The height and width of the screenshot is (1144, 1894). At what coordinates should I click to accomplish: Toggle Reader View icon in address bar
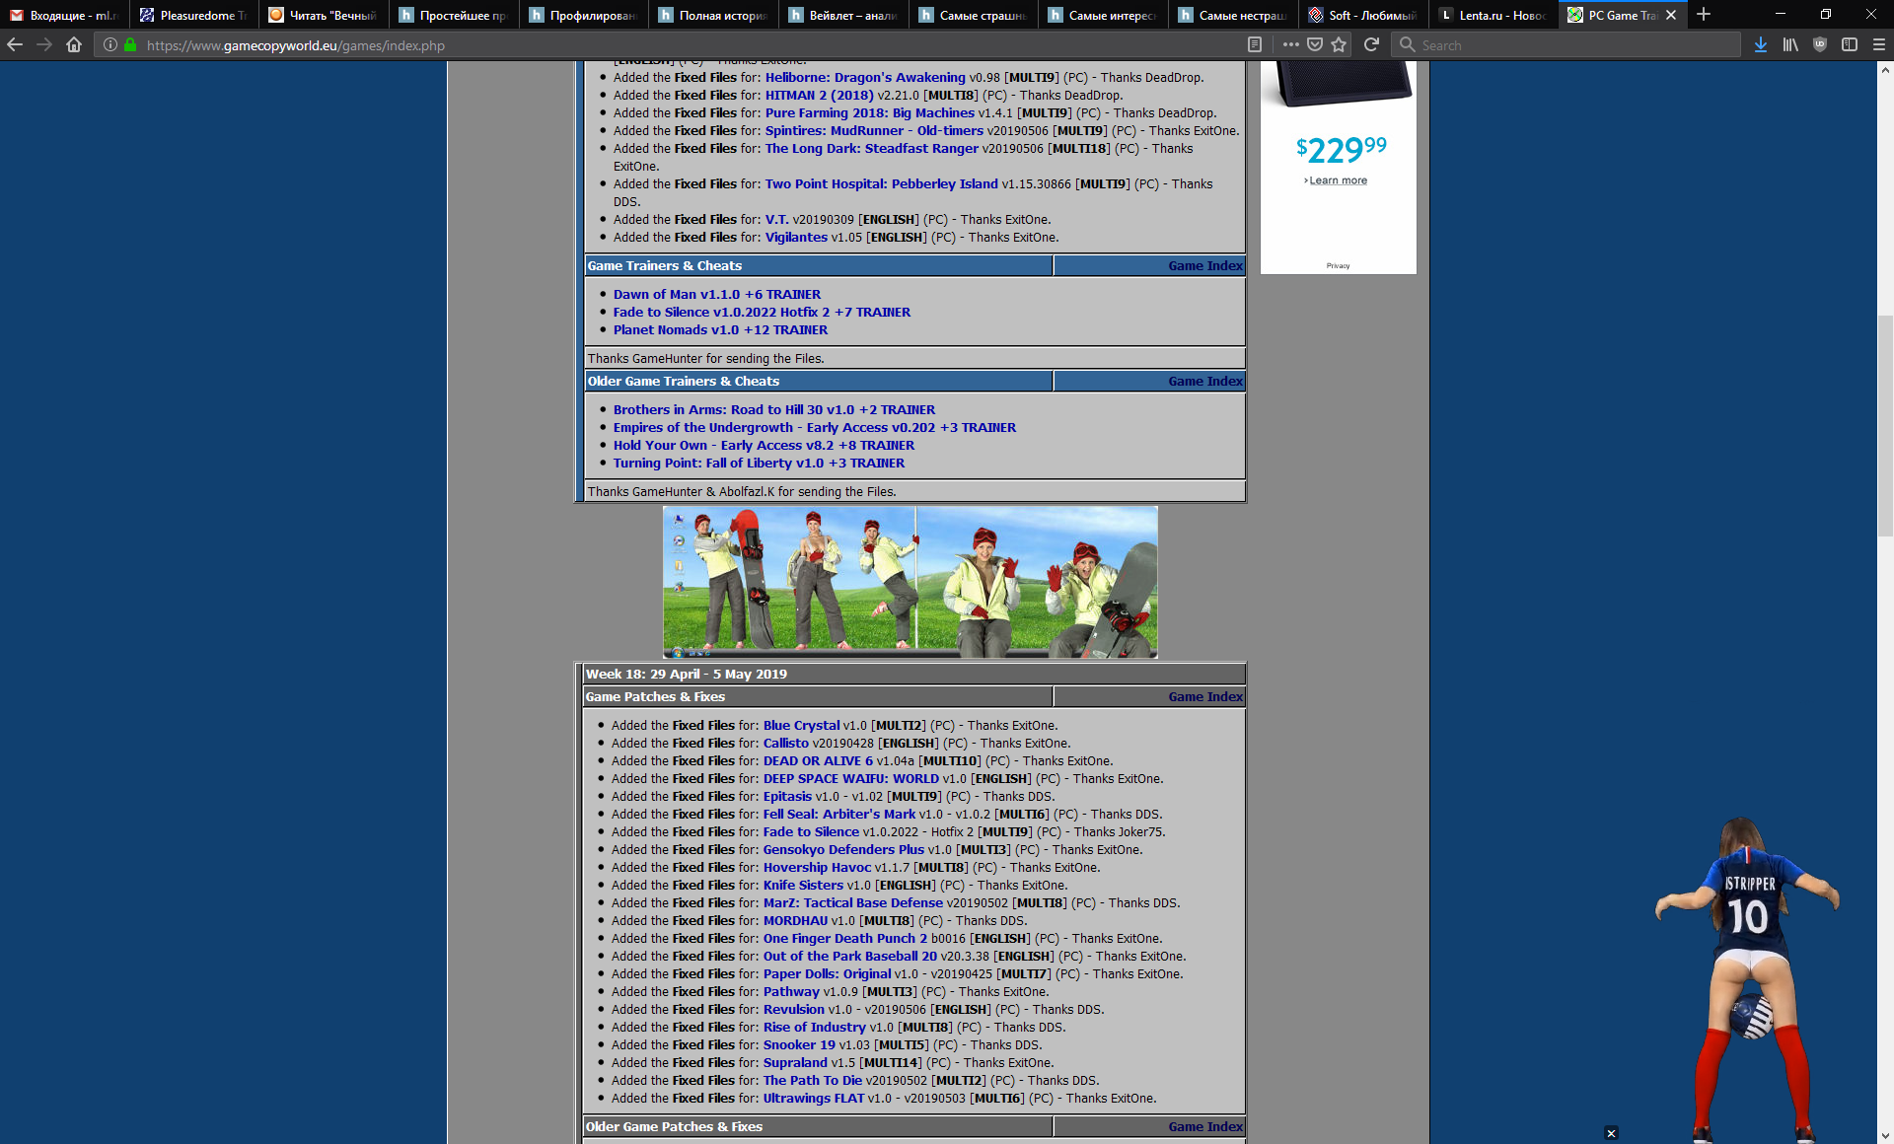(1255, 44)
